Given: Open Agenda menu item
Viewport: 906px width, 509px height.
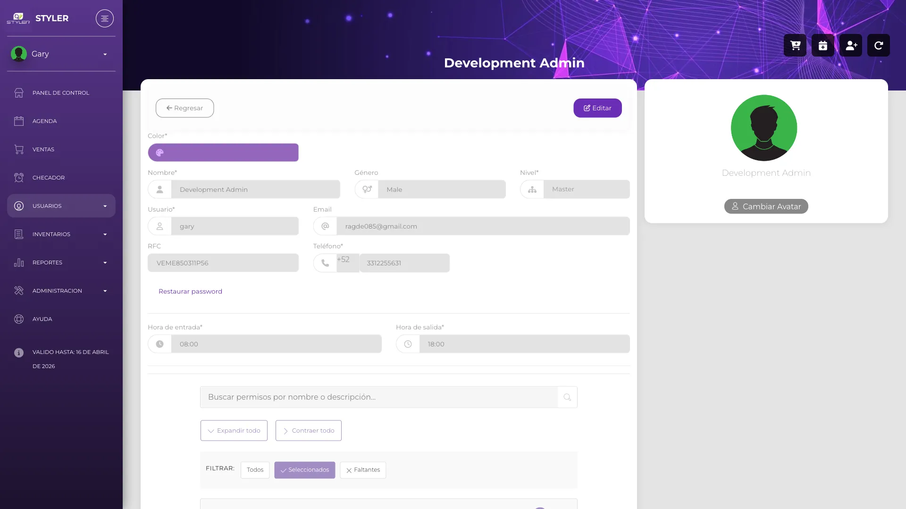Looking at the screenshot, I should pos(61,121).
